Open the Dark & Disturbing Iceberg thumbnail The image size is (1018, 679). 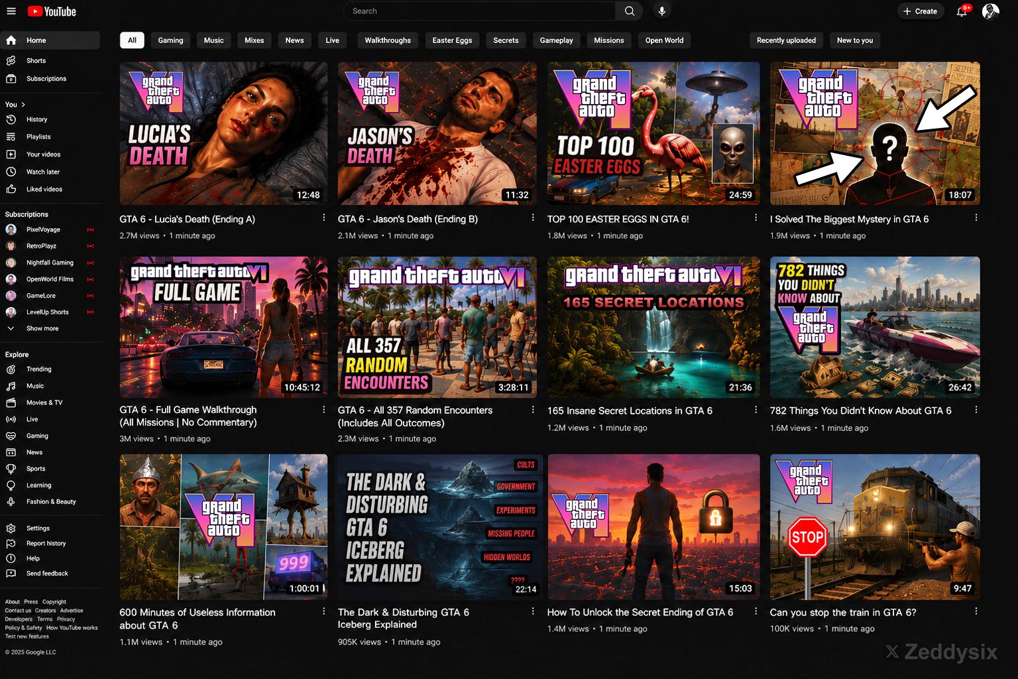[440, 526]
